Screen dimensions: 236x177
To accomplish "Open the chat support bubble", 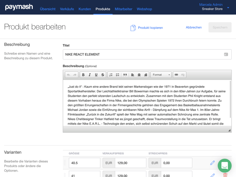I will (x=225, y=166).
